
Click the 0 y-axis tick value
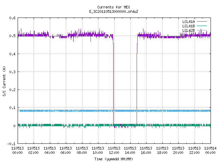pyautogui.click(x=14, y=126)
